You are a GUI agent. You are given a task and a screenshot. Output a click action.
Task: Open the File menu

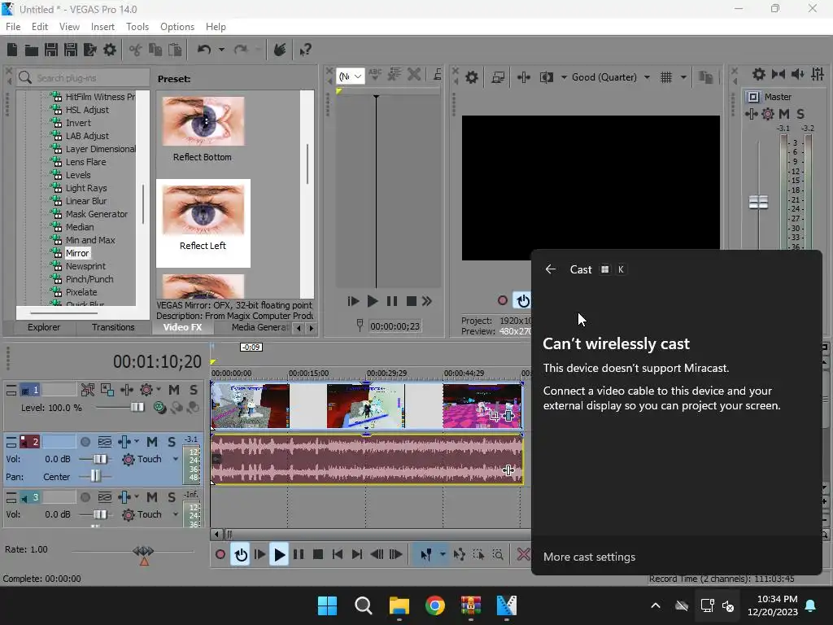pos(13,27)
